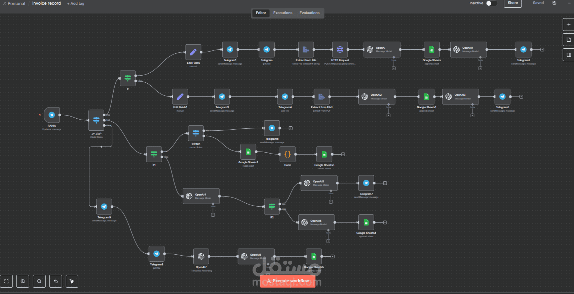Open the side panel toggle button
Image resolution: width=574 pixels, height=294 pixels.
point(569,55)
